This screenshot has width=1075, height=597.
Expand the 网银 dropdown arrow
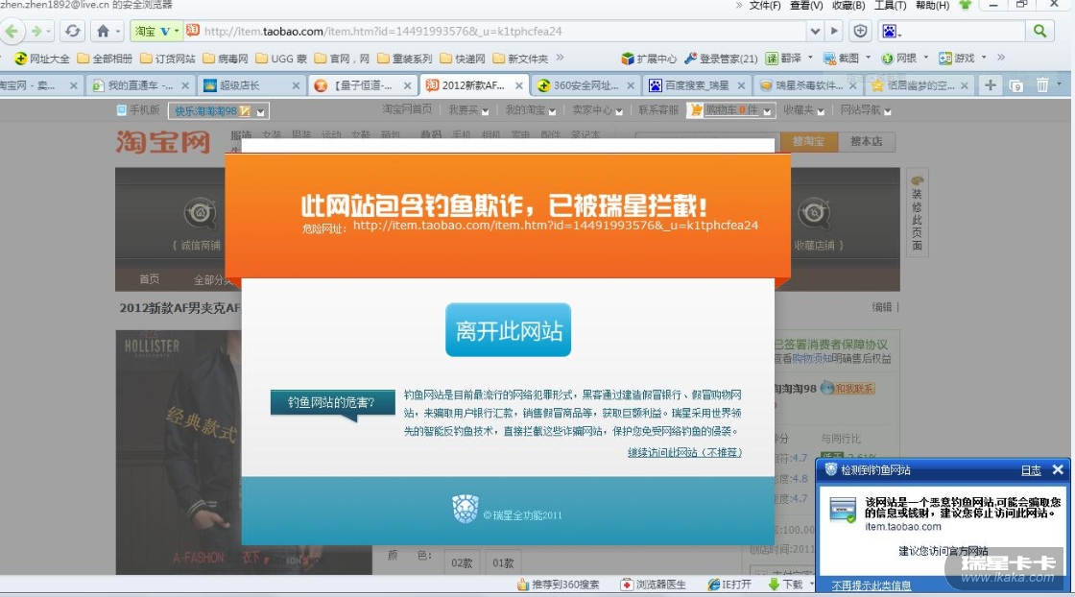[925, 59]
